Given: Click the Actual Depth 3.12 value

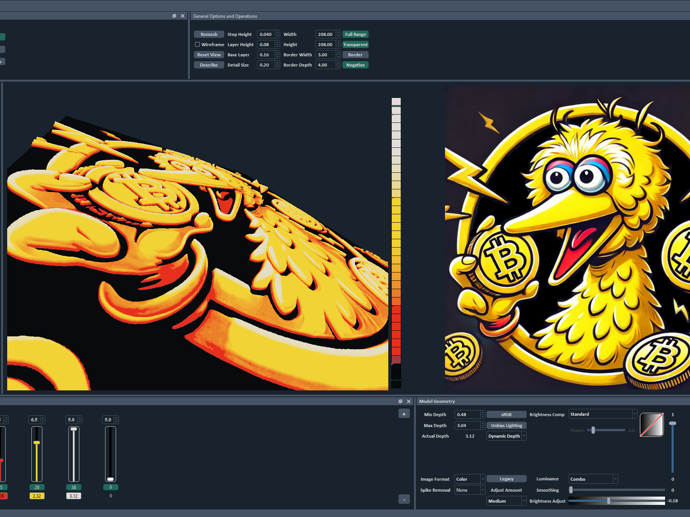Looking at the screenshot, I should coord(470,436).
